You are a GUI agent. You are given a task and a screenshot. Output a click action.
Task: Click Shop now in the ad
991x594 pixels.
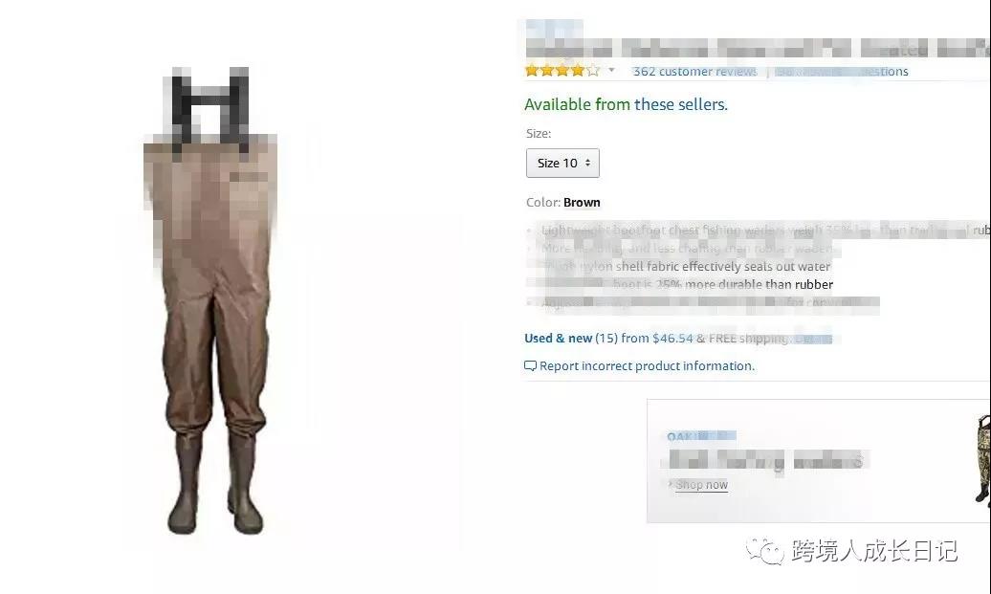click(x=701, y=485)
